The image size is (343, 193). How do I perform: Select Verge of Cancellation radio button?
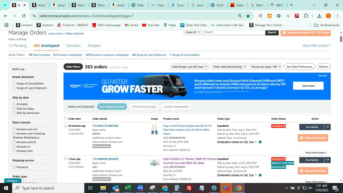click(x=14, y=83)
